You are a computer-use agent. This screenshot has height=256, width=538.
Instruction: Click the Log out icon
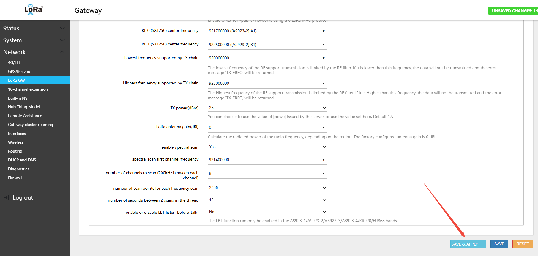[6, 197]
